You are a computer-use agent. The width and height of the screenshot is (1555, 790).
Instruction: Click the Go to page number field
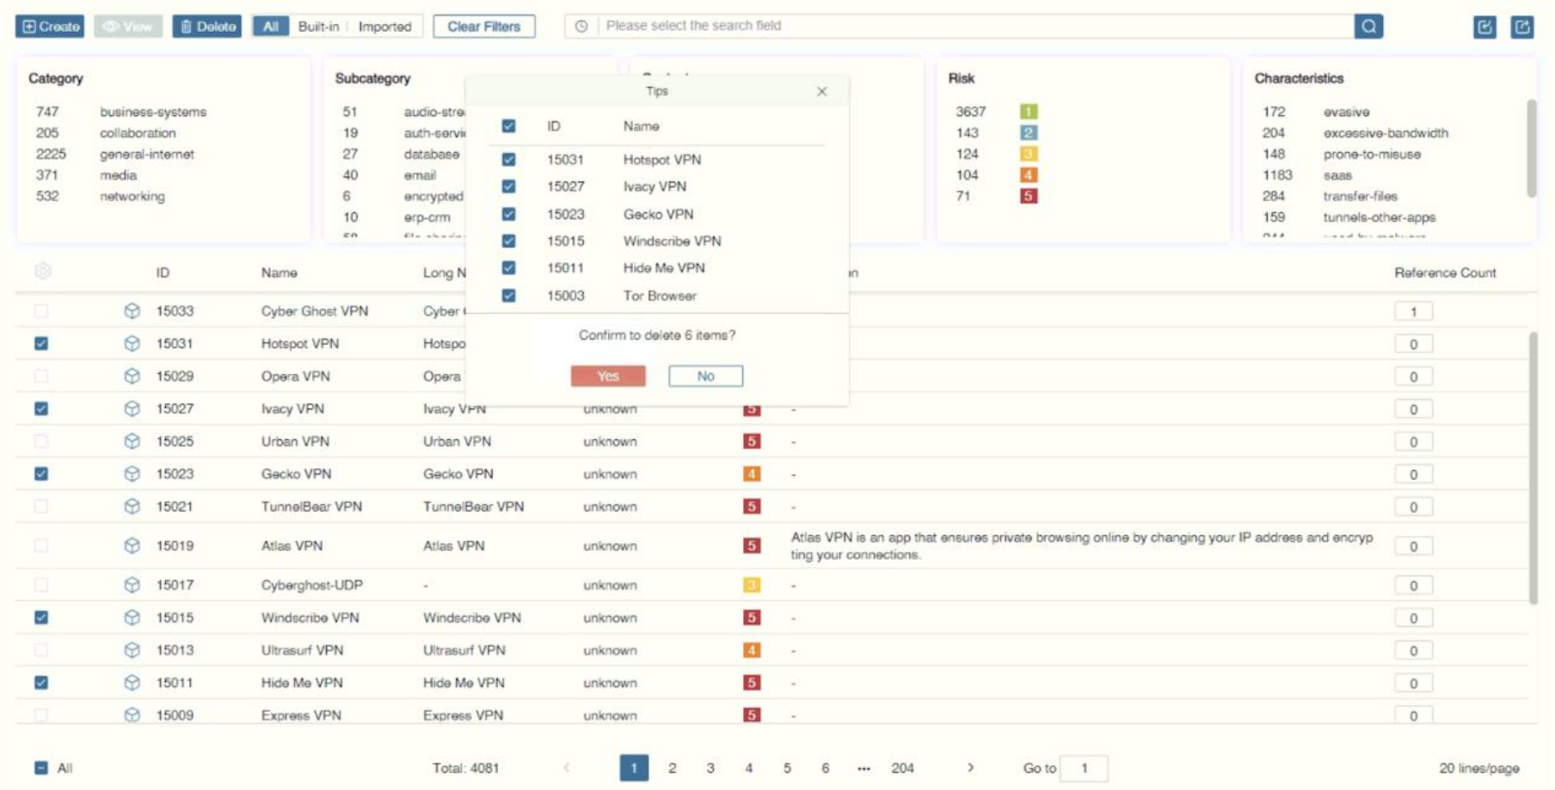[x=1084, y=768]
